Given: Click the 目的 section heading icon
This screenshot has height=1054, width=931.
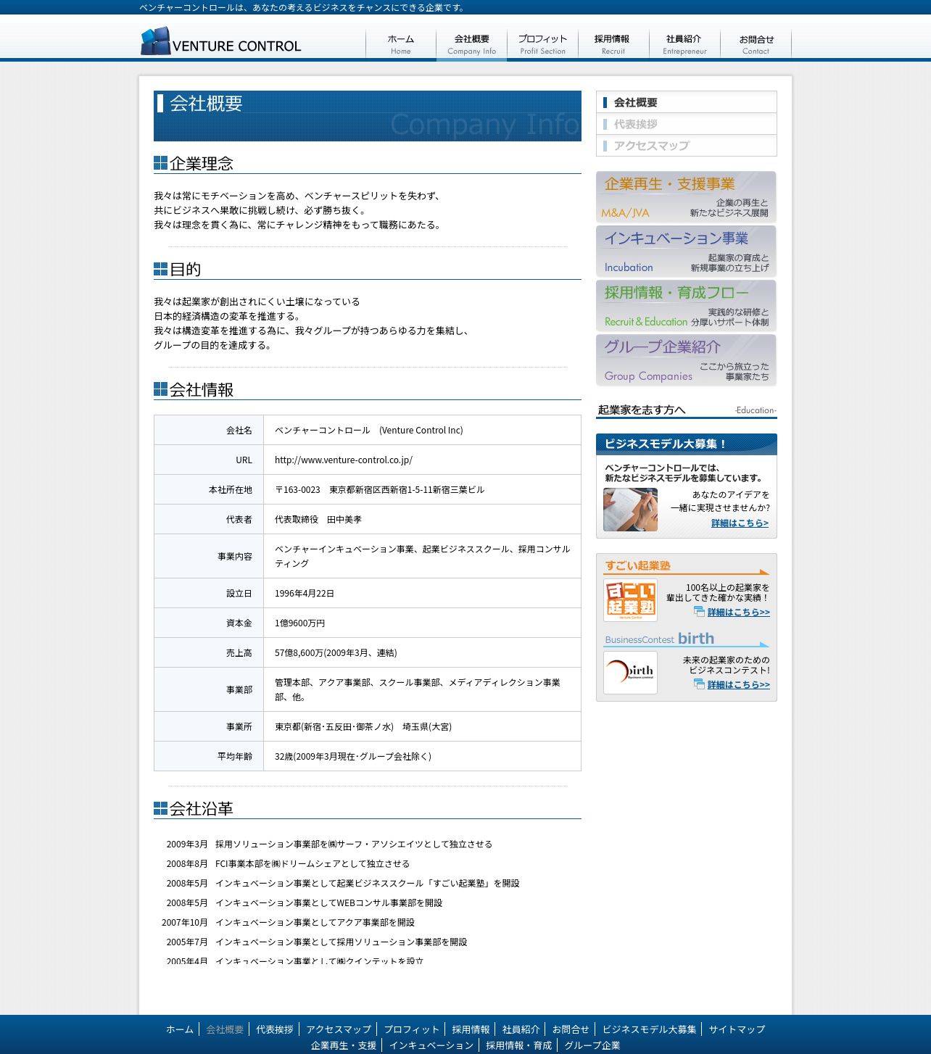Looking at the screenshot, I should 160,269.
